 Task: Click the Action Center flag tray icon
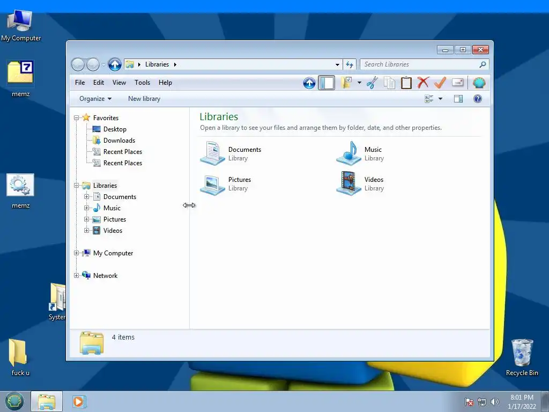click(469, 402)
